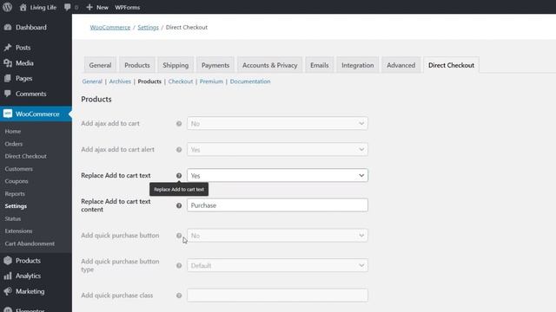Switch to the Payments tab
556x312 pixels.
[215, 65]
